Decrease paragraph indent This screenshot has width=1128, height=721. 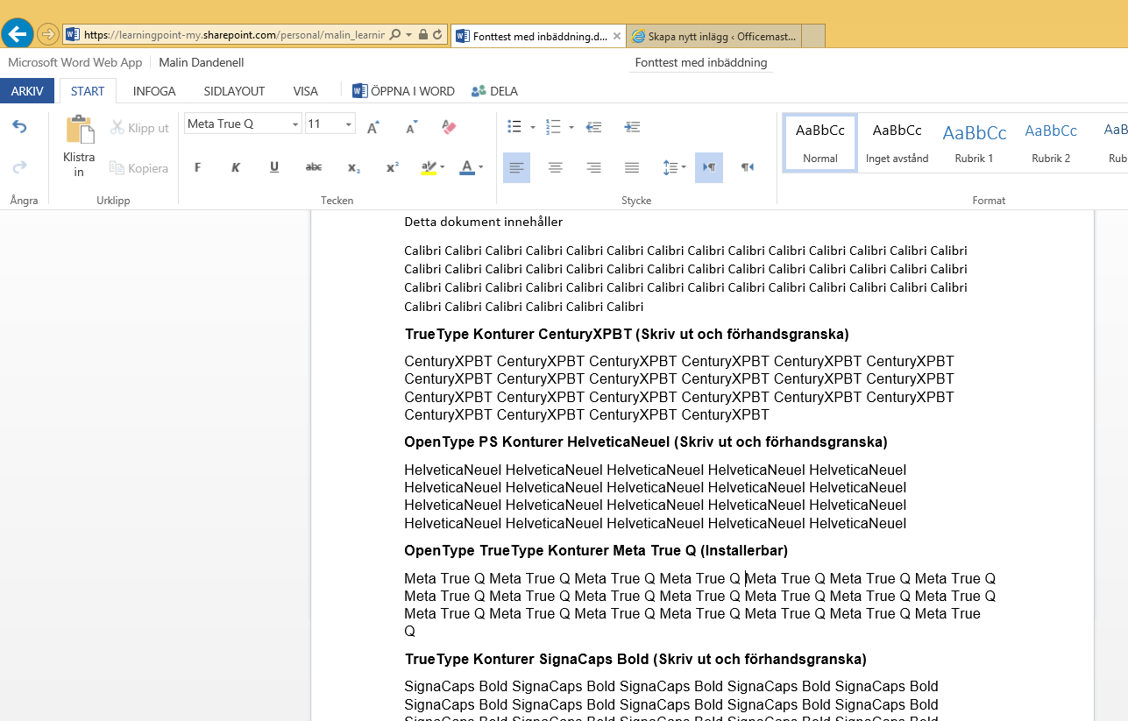(593, 127)
